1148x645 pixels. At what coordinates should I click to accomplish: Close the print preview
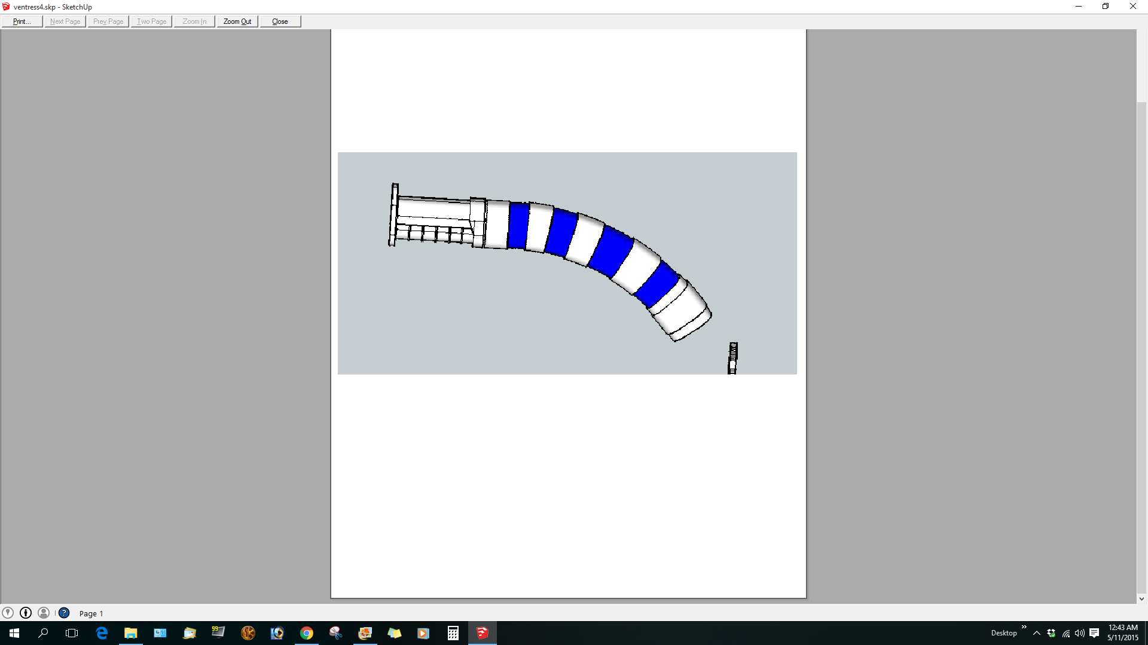(280, 21)
